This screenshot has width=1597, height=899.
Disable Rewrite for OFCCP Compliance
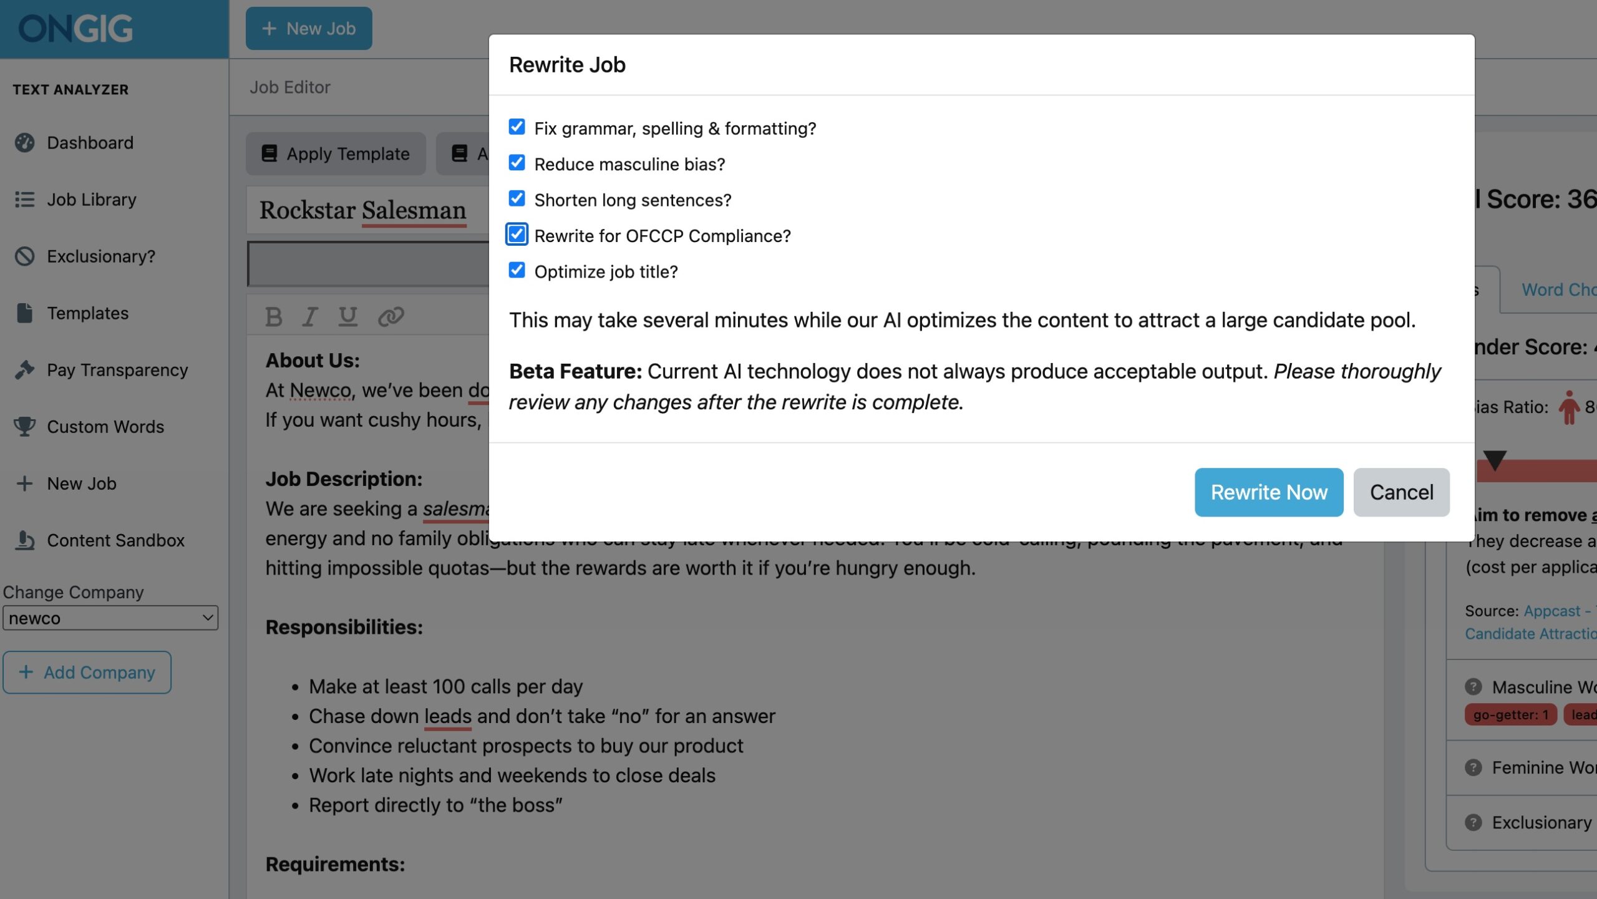click(517, 235)
